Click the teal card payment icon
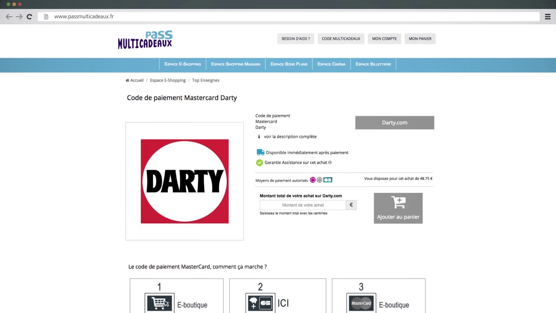 [x=328, y=180]
